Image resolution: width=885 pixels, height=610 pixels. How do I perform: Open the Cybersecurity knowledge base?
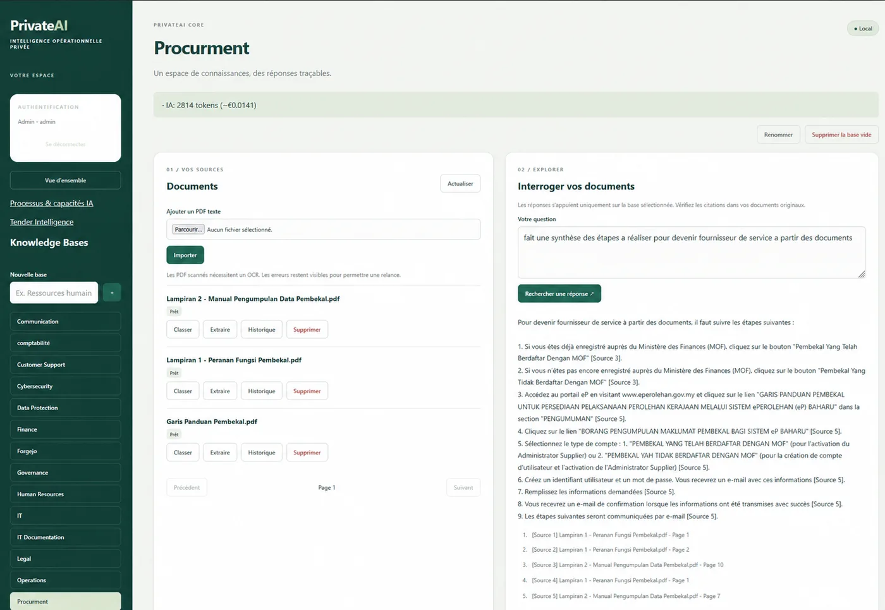[65, 386]
